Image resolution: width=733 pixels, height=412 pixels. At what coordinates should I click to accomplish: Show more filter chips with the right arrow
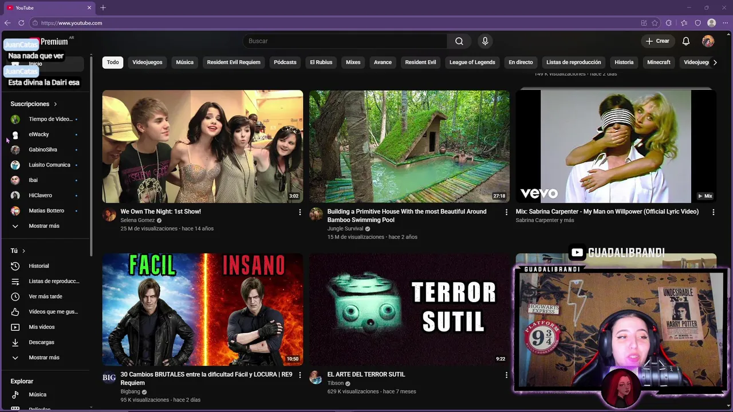(715, 62)
